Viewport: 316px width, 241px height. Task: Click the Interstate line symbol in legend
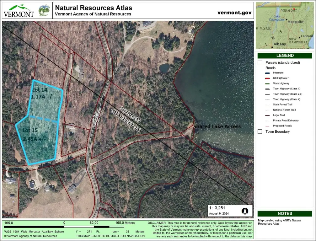pos(267,73)
